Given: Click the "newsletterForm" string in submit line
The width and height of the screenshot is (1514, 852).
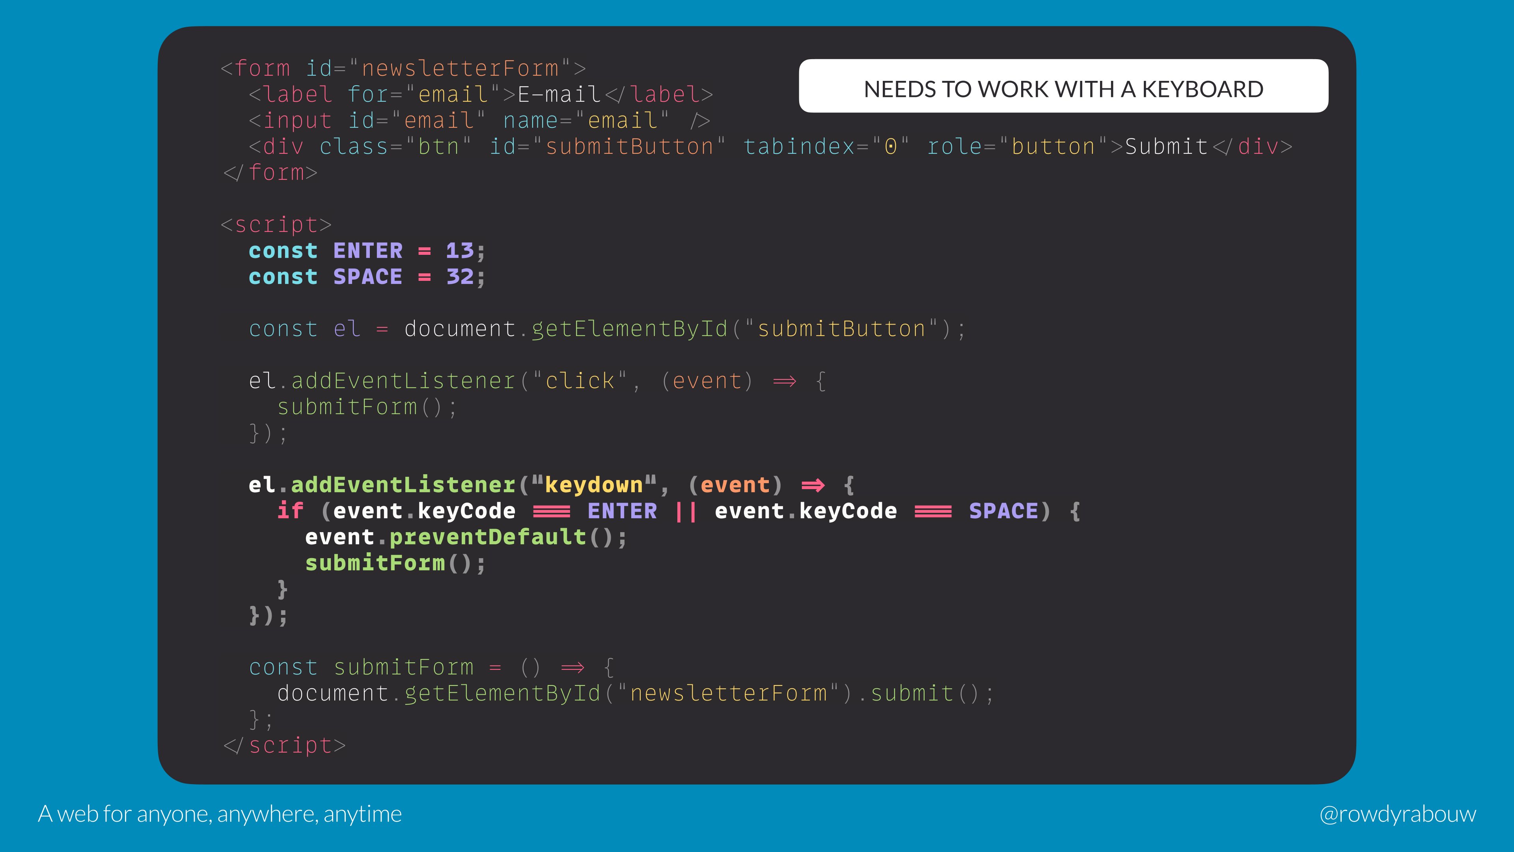Looking at the screenshot, I should coord(728,694).
